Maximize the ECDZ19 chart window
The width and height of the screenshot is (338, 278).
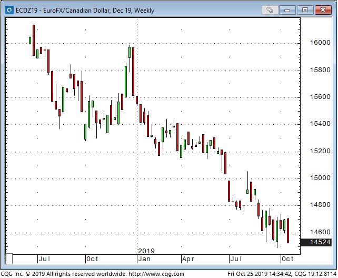coord(305,10)
